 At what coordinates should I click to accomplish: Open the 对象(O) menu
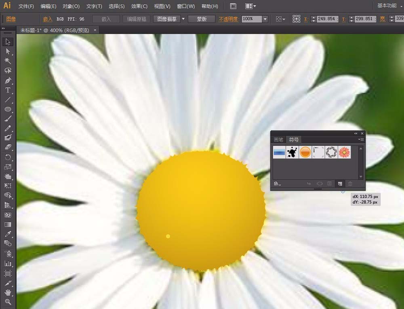(71, 6)
